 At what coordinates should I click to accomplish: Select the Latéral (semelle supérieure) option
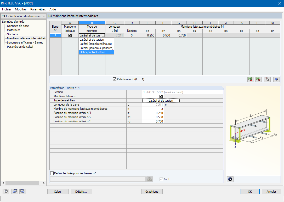96,48
